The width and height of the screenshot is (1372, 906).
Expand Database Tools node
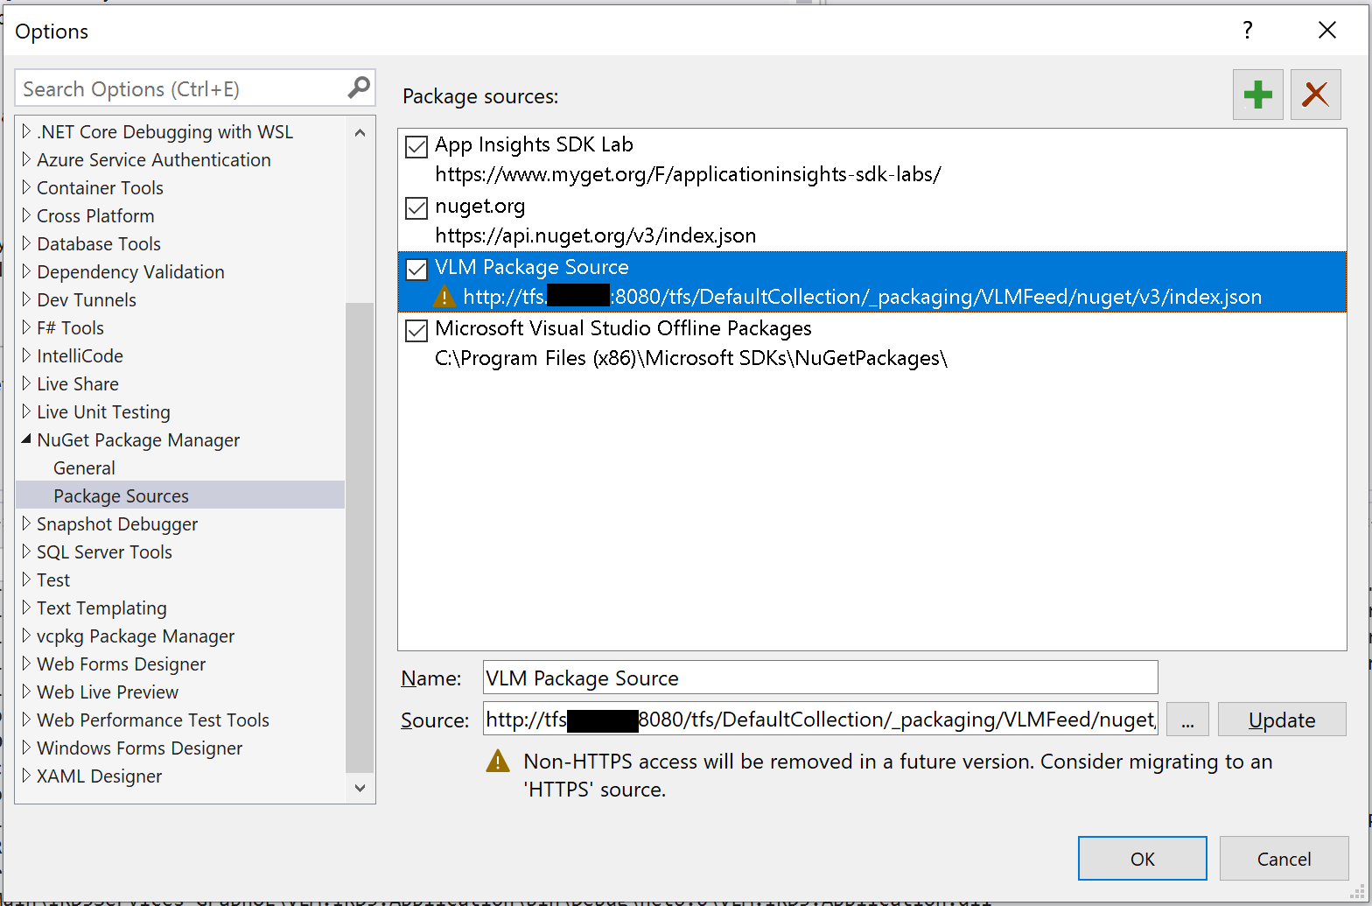pyautogui.click(x=26, y=243)
